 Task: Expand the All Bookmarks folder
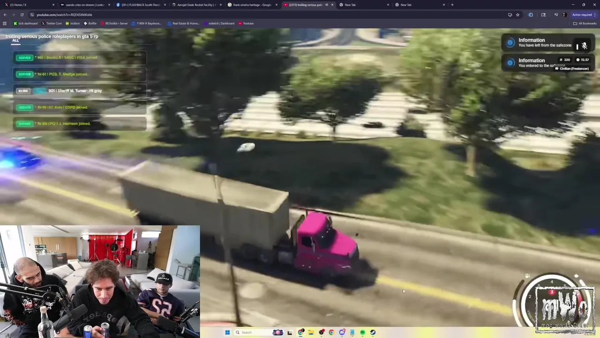(x=585, y=23)
